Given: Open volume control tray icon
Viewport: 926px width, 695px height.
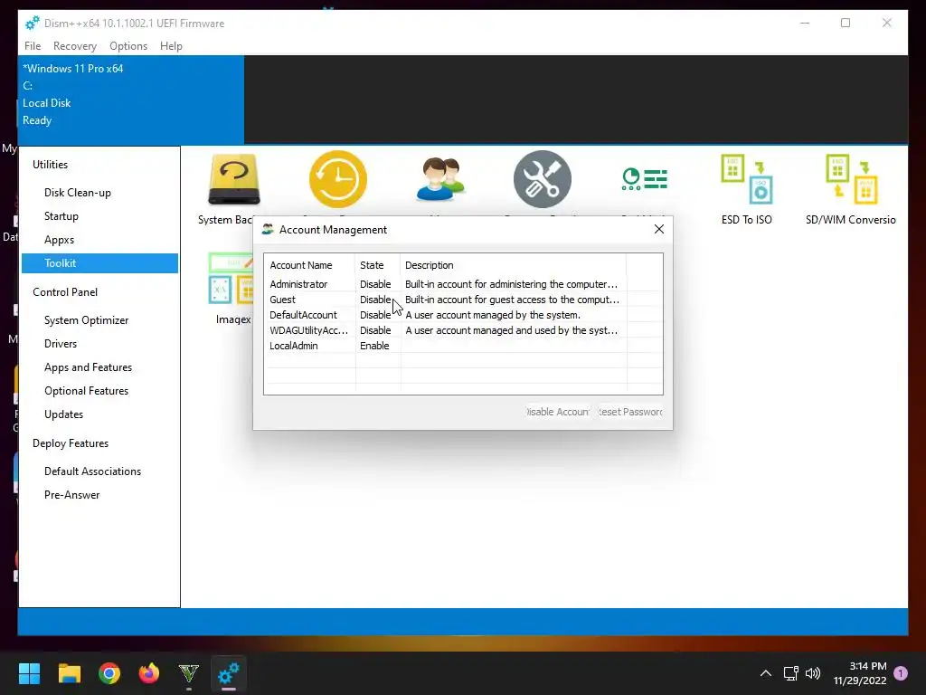Looking at the screenshot, I should (813, 673).
